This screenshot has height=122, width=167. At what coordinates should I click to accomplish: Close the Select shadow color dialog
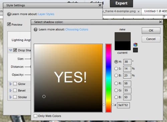point(160,22)
